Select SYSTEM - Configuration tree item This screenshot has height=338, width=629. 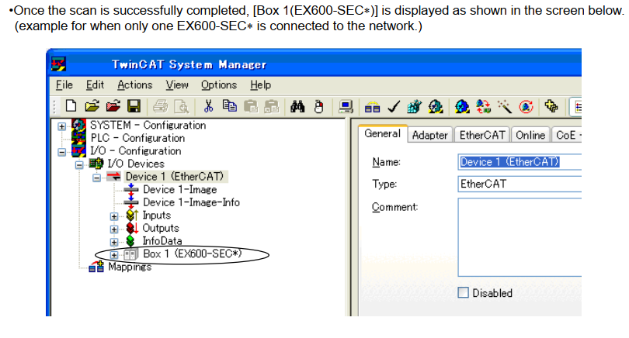(x=148, y=126)
